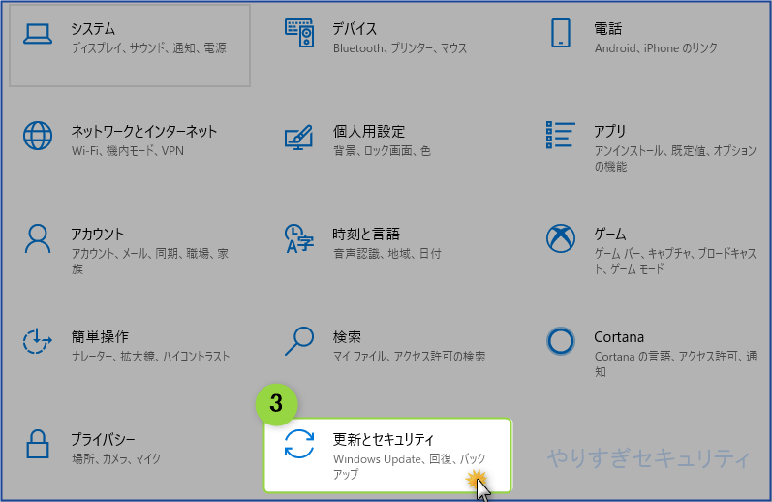Click the デバイス keyboard and speaker icon
This screenshot has width=772, height=502.
pos(299,33)
